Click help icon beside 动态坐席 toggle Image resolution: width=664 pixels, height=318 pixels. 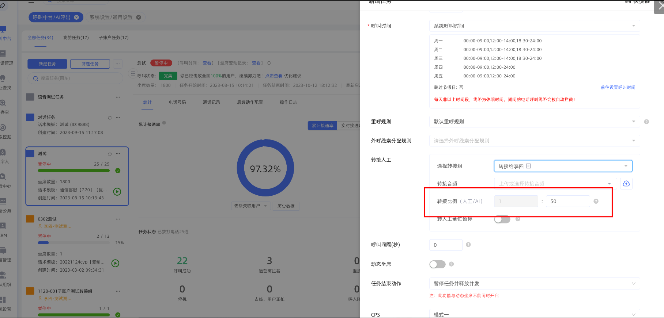tap(452, 264)
